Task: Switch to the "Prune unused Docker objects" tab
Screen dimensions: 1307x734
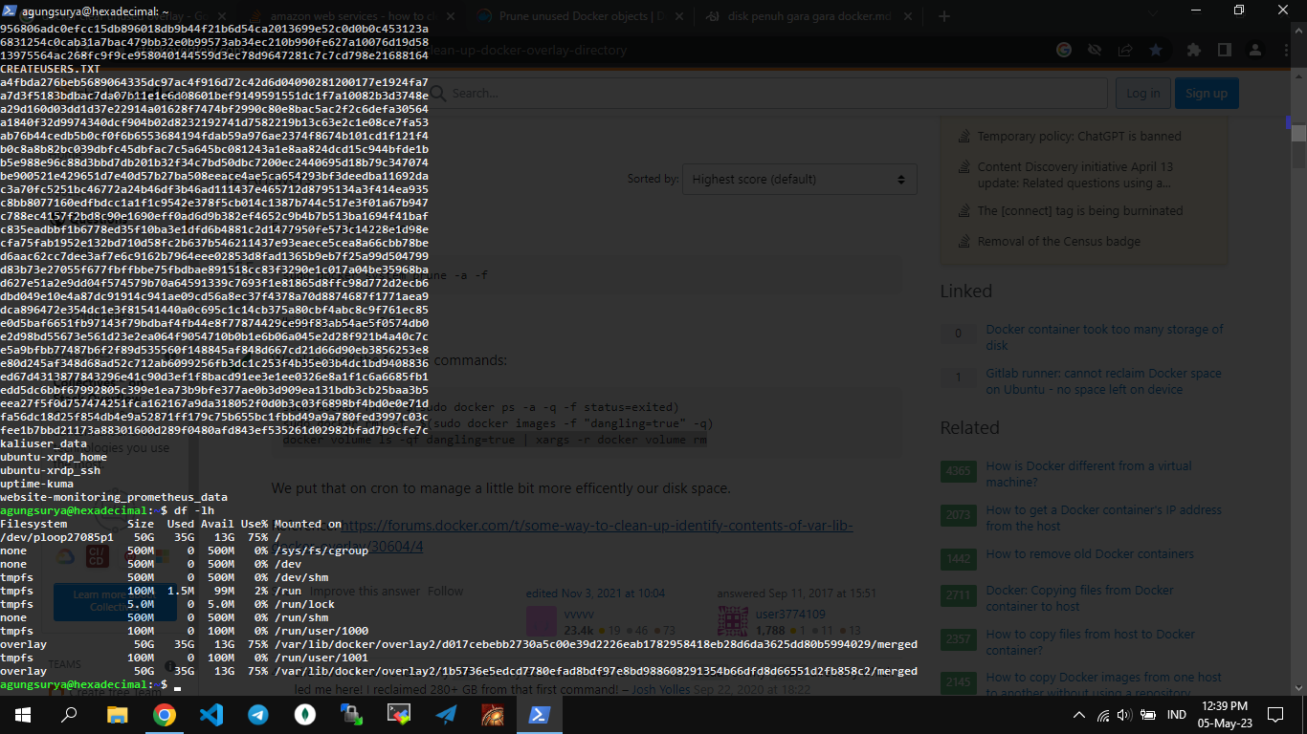Action: (x=579, y=16)
